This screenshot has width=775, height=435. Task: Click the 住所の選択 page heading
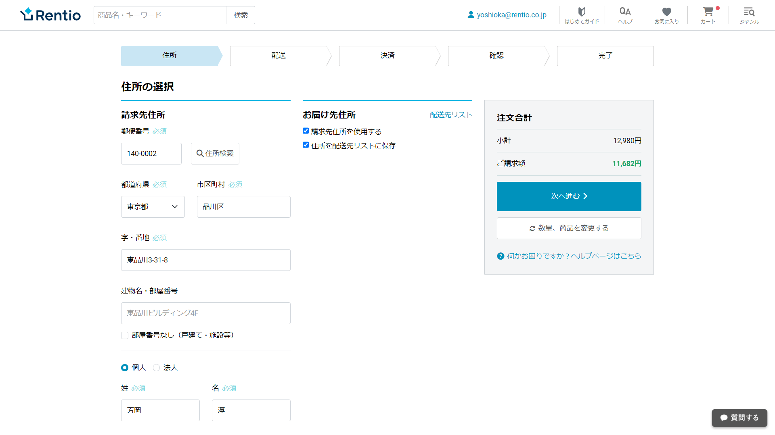[147, 87]
